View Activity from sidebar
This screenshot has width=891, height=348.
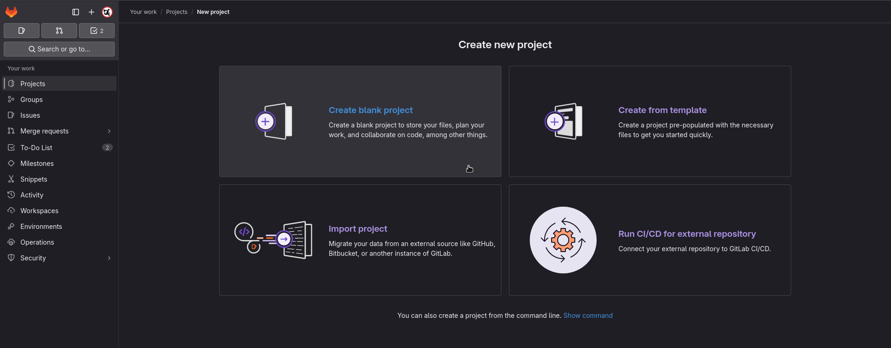coord(60,195)
